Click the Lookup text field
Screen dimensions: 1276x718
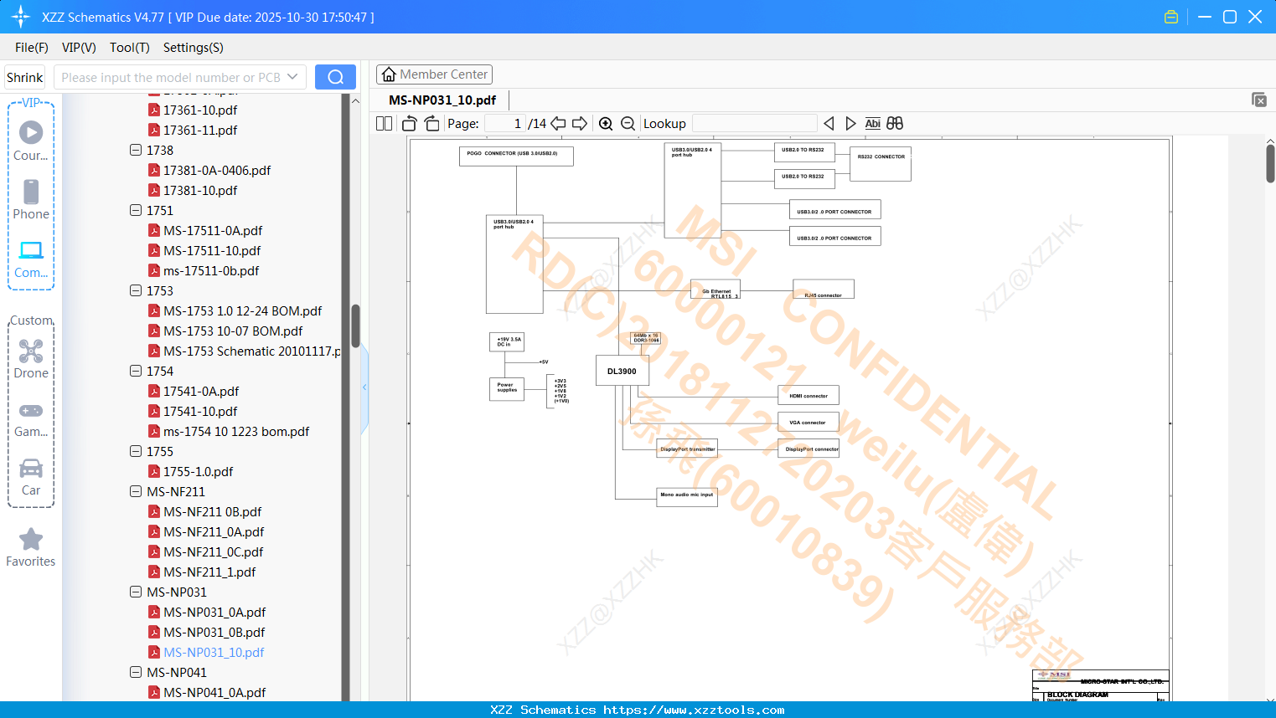755,124
